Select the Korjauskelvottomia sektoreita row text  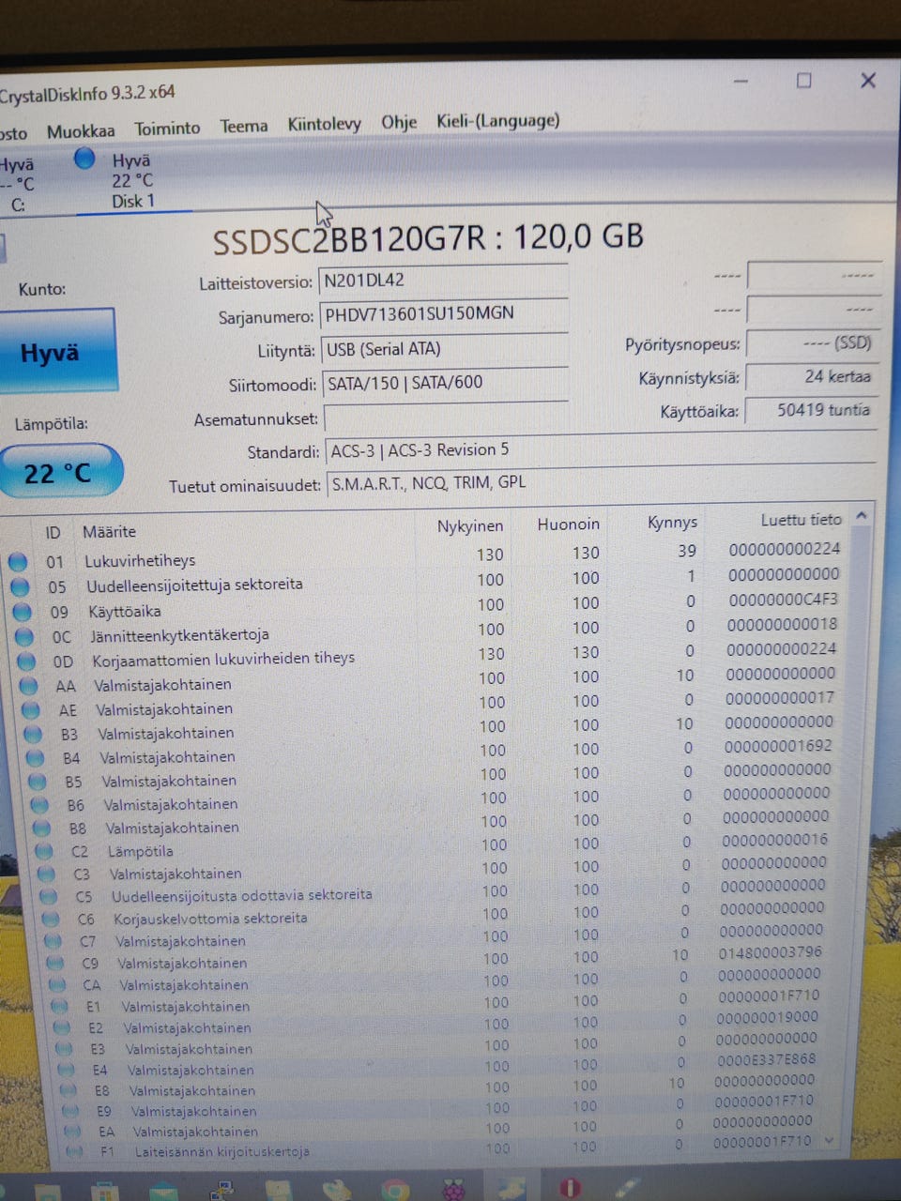(x=210, y=918)
